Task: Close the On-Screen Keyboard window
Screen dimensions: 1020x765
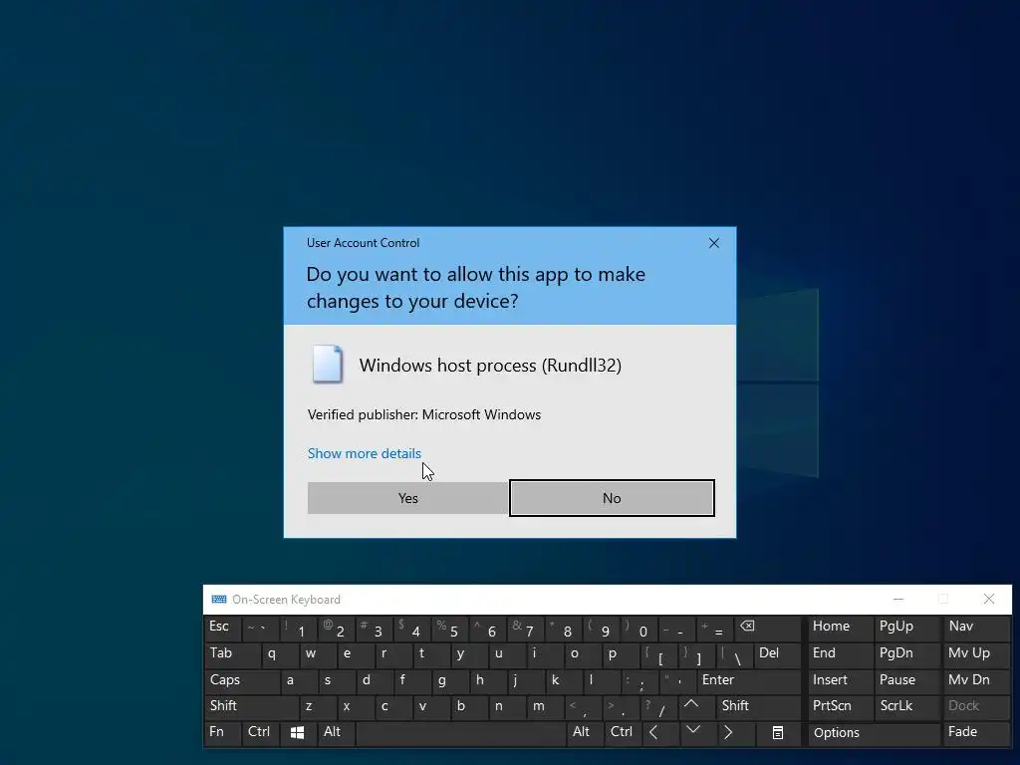Action: (989, 599)
